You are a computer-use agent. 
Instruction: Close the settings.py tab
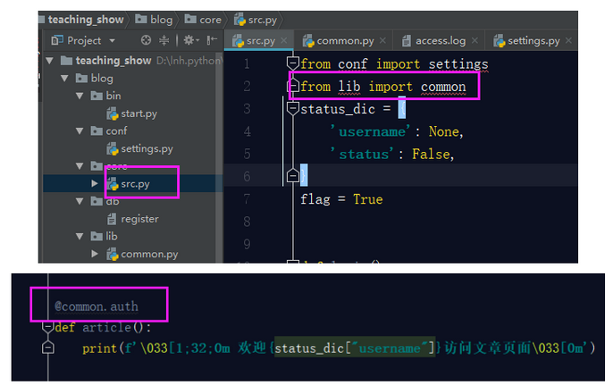pos(568,40)
